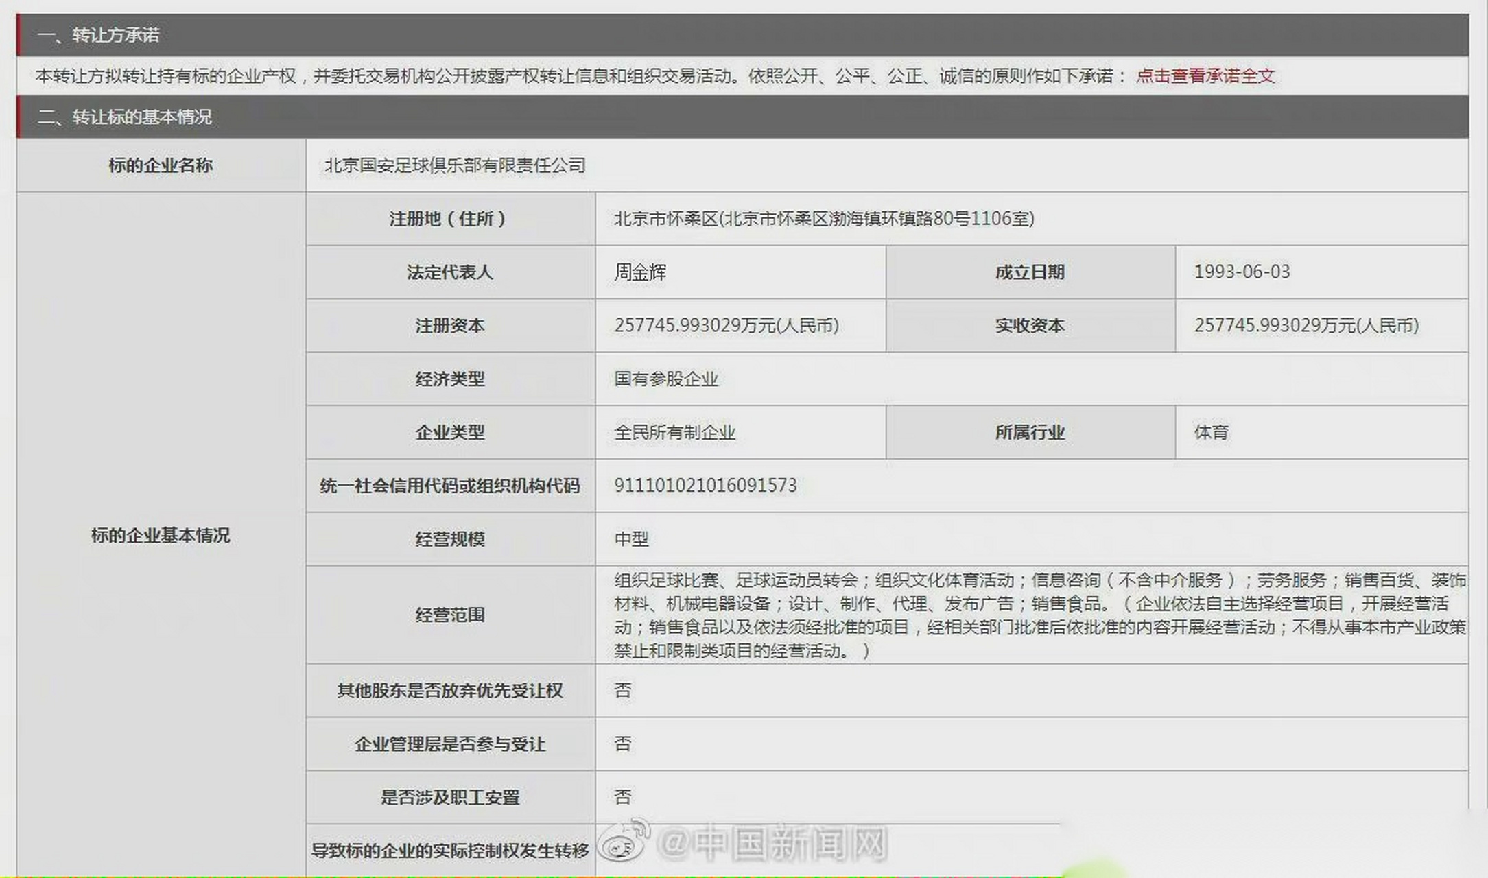Click the commitment intro sentence starting 本转让方拟转让

coord(580,75)
